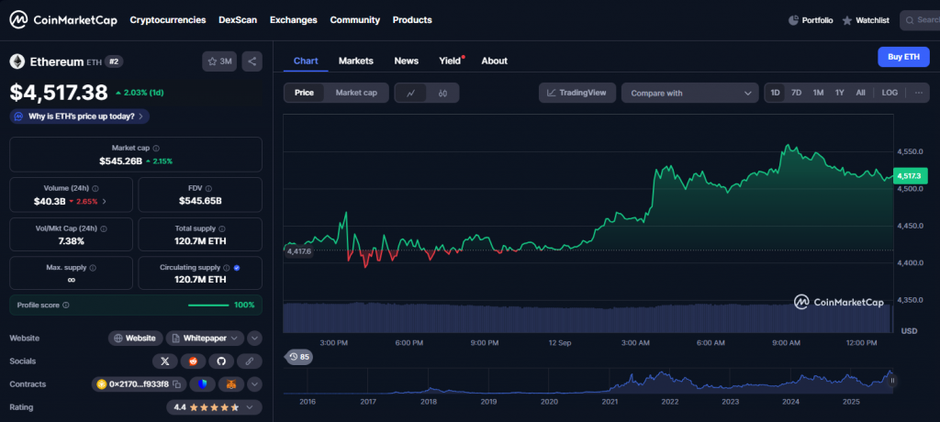
Task: Expand Volume (24h) details arrow
Action: (x=105, y=202)
